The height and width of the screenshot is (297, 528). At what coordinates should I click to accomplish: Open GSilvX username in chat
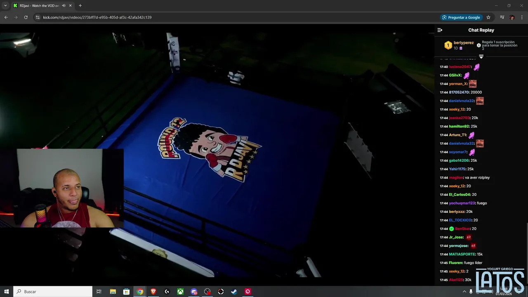(x=455, y=75)
